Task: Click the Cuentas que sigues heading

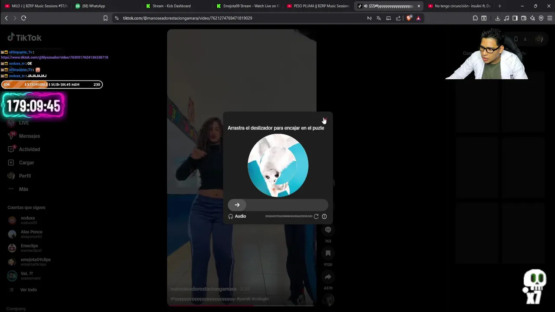Action: pos(26,208)
